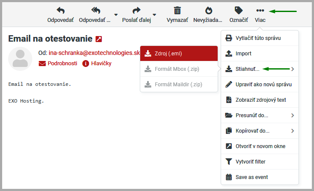Click the sender avatar picture
Image resolution: width=314 pixels, height=191 pixels.
pos(20,59)
